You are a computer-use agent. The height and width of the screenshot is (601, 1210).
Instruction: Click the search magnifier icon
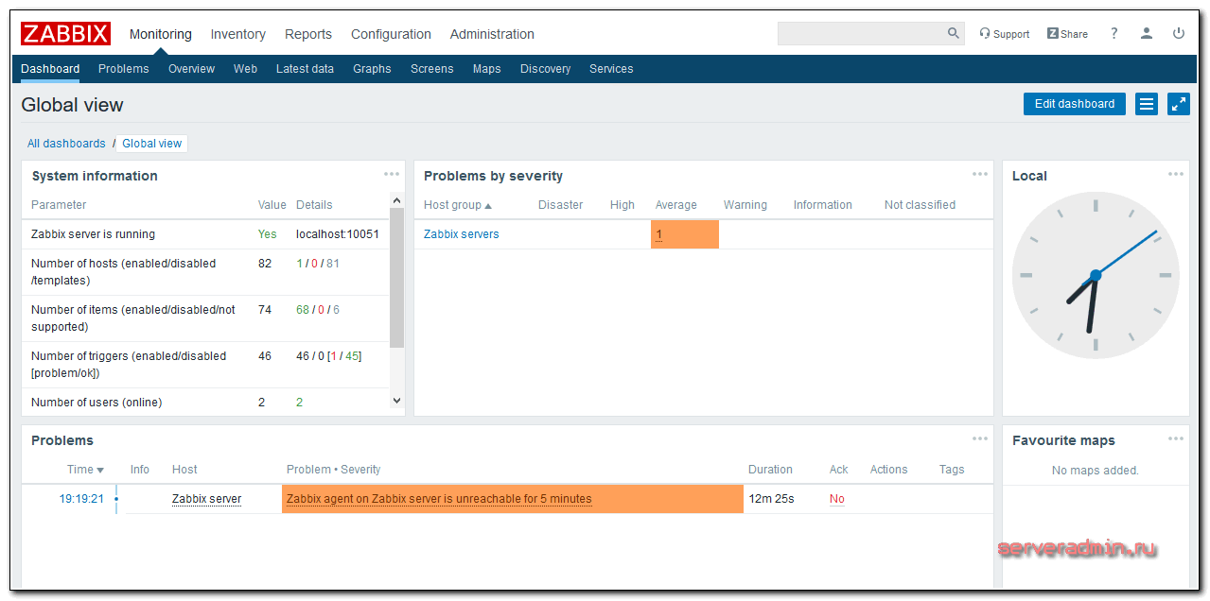[x=953, y=34]
